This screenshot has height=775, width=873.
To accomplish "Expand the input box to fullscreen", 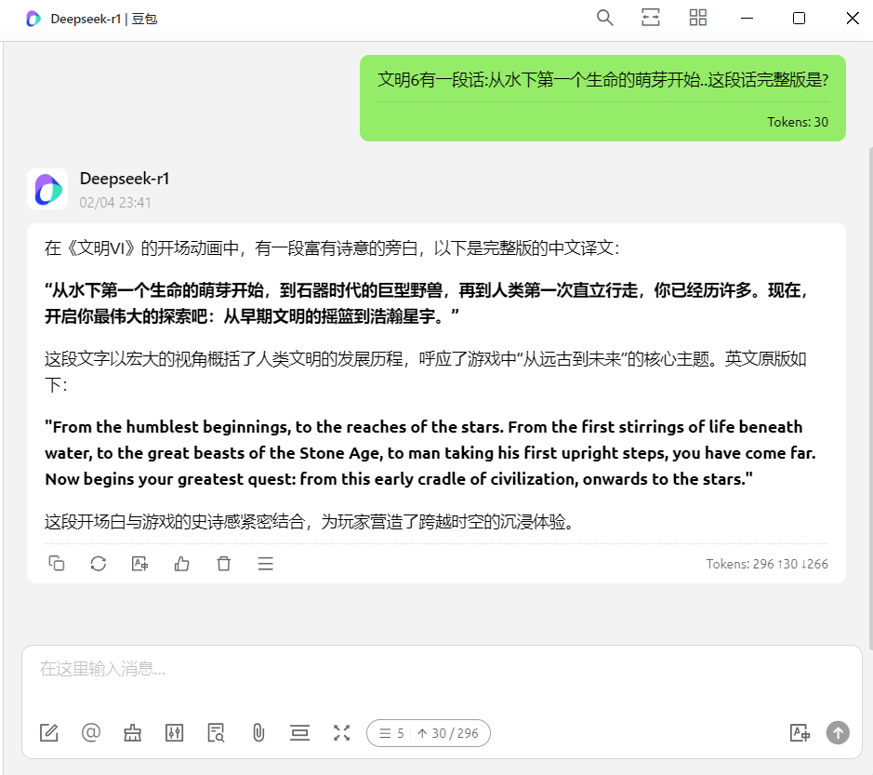I will (x=342, y=732).
